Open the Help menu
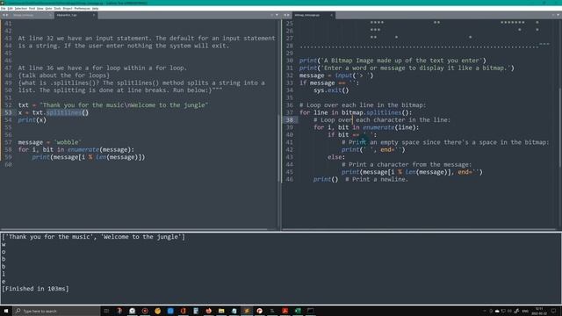The height and width of the screenshot is (316, 562). [95, 8]
